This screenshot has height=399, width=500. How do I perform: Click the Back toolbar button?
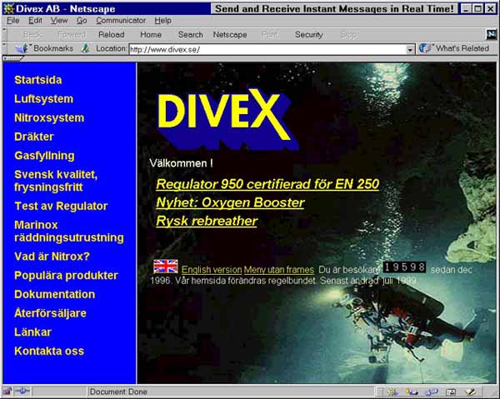(x=32, y=35)
